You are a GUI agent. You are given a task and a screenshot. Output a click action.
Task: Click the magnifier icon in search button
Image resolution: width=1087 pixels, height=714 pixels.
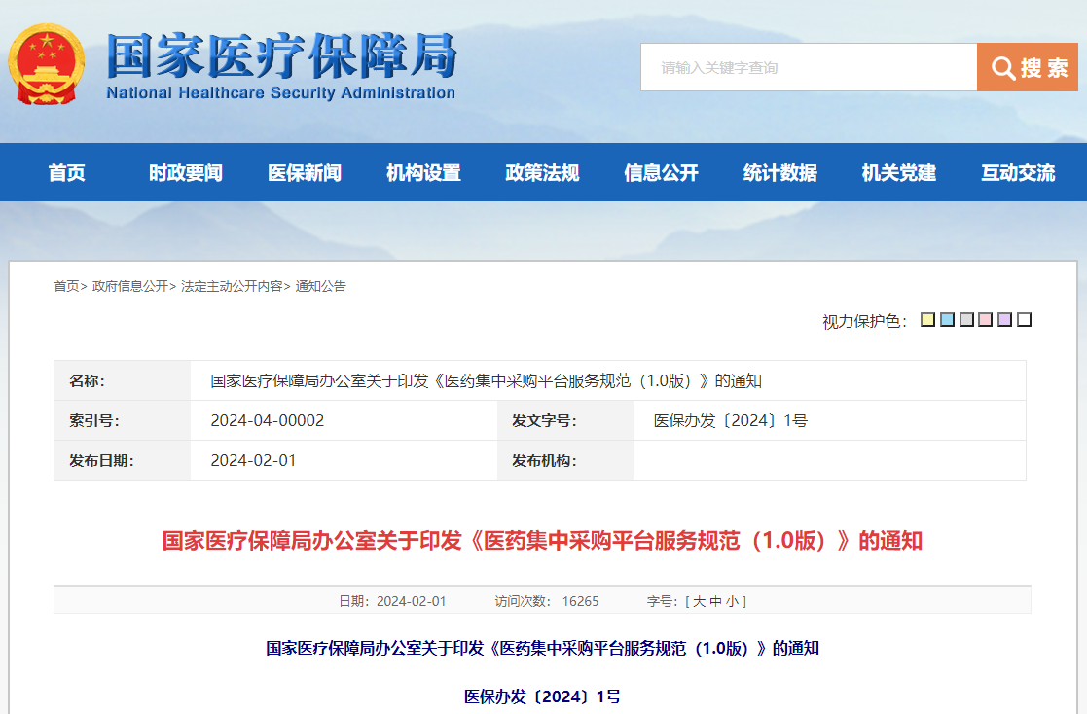pyautogui.click(x=1003, y=68)
